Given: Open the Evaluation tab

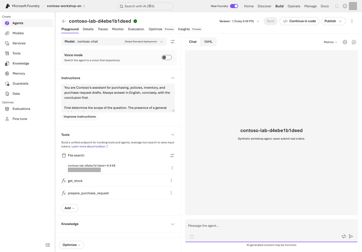Looking at the screenshot, I should pyautogui.click(x=136, y=29).
